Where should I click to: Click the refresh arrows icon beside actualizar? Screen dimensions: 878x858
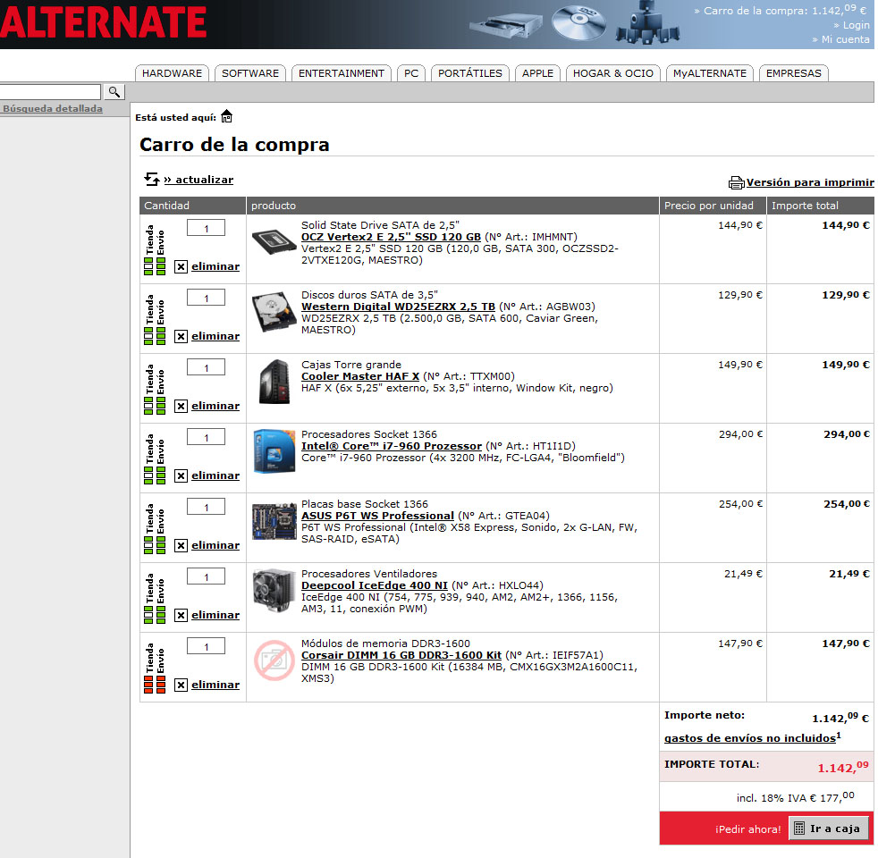pyautogui.click(x=152, y=179)
